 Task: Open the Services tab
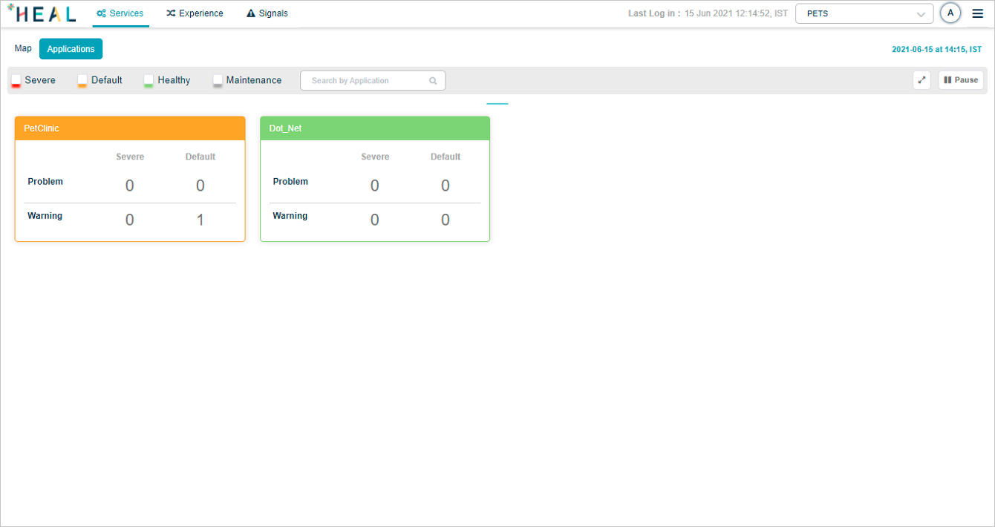[120, 13]
